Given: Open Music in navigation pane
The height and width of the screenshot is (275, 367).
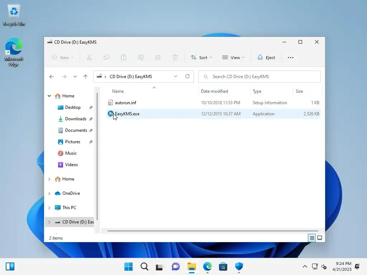Looking at the screenshot, I should pos(71,153).
